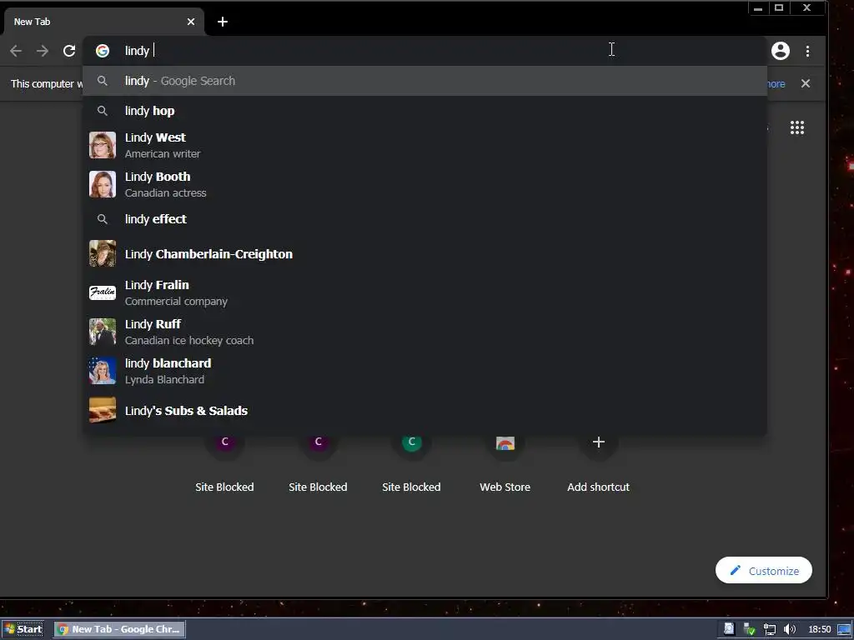Click the "Commercial company" description text
The image size is (854, 640).
[x=176, y=302]
